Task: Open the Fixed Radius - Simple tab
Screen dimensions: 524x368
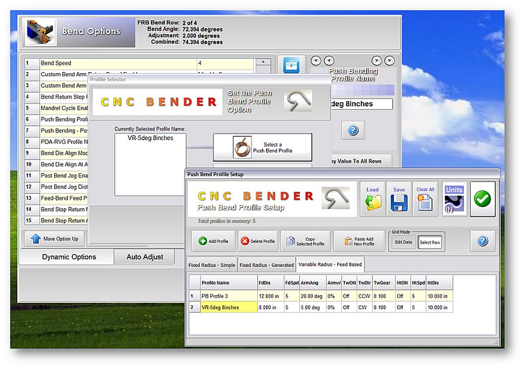Action: 212,265
